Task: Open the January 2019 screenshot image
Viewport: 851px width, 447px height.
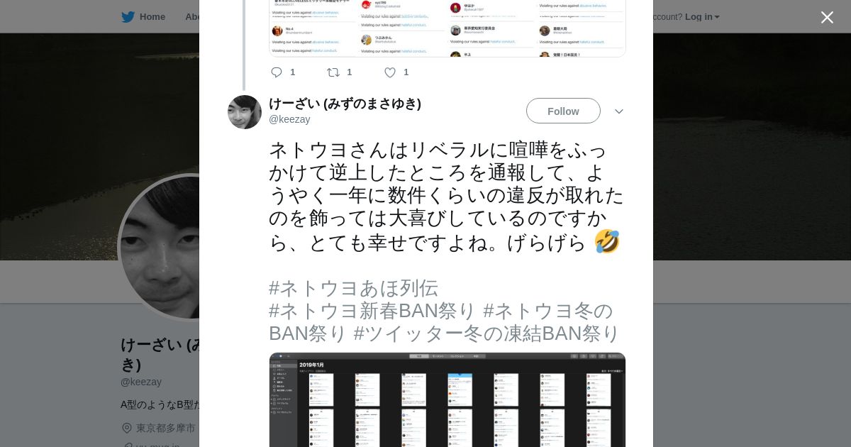Action: pyautogui.click(x=447, y=399)
